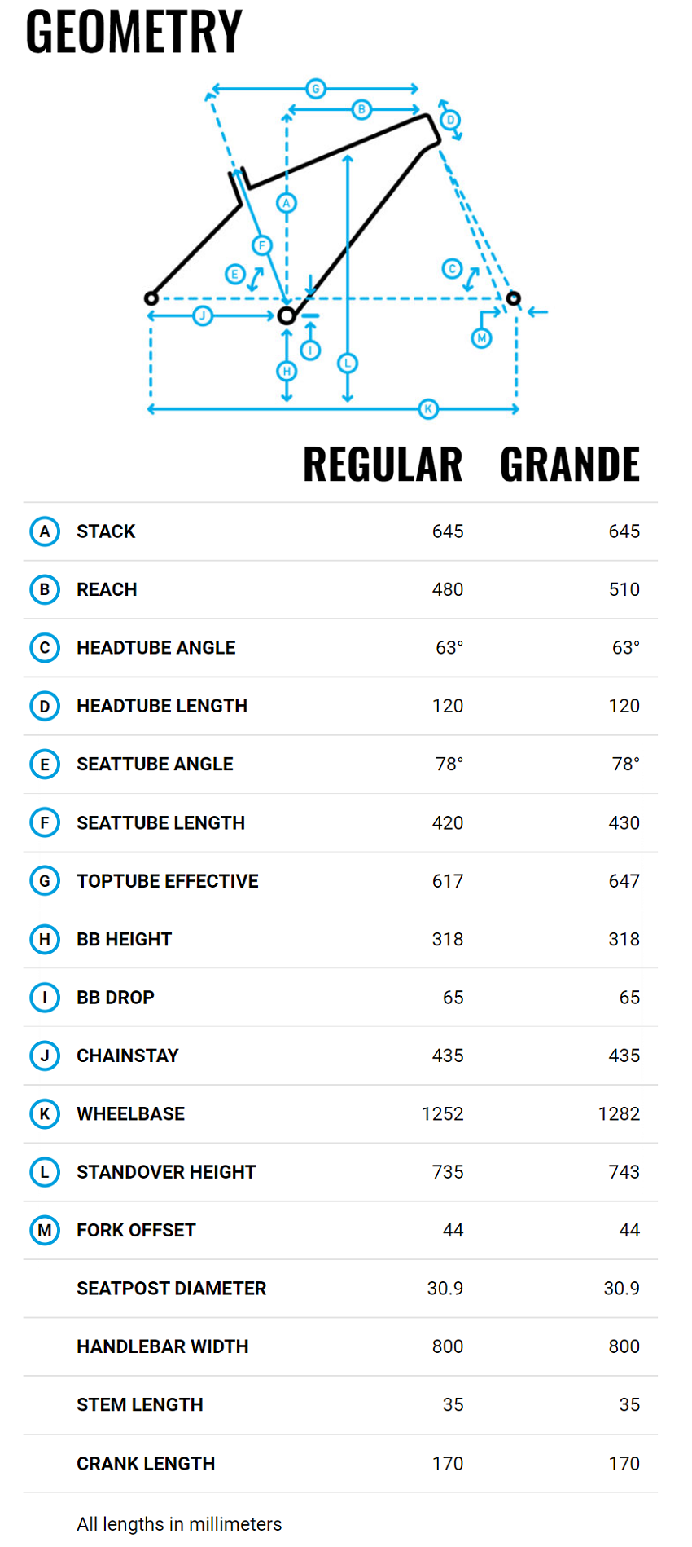The height and width of the screenshot is (1547, 692).
Task: Click circled J marker on the chainstay line
Action: (x=203, y=315)
